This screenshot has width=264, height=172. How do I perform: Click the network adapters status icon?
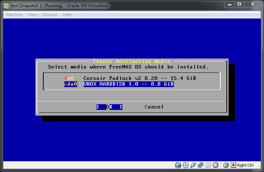click(201, 165)
